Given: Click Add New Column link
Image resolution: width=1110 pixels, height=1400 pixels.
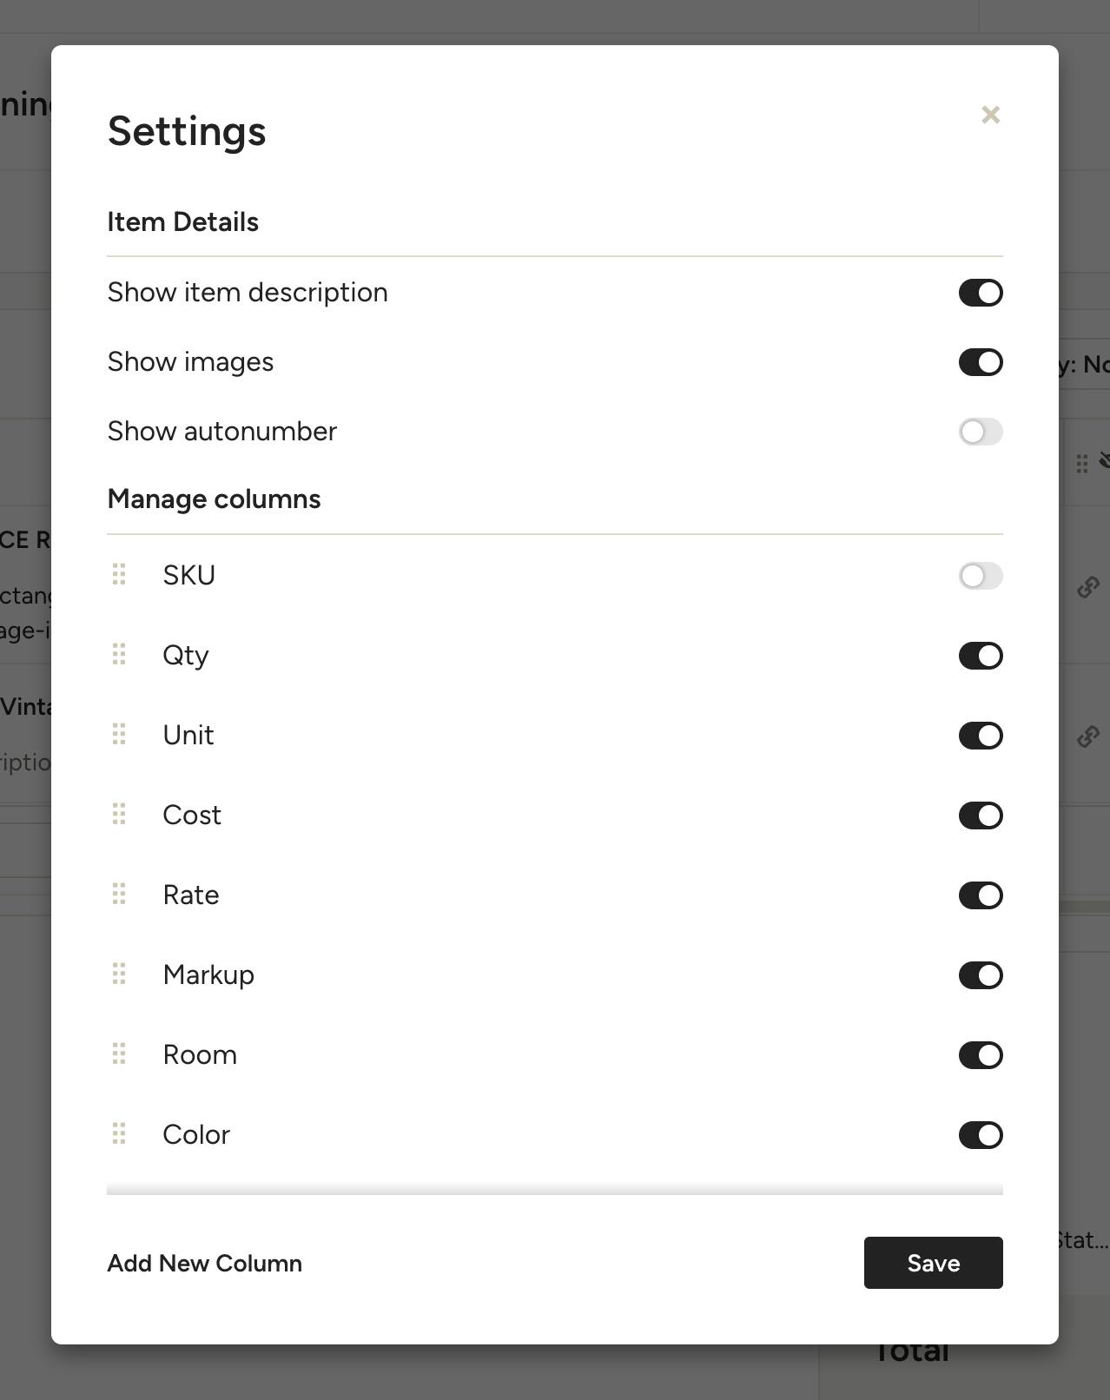Looking at the screenshot, I should (x=204, y=1263).
